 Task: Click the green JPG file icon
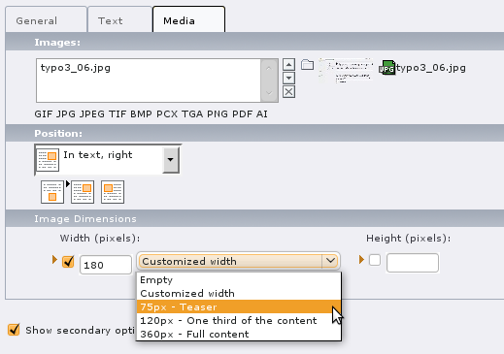pyautogui.click(x=386, y=68)
